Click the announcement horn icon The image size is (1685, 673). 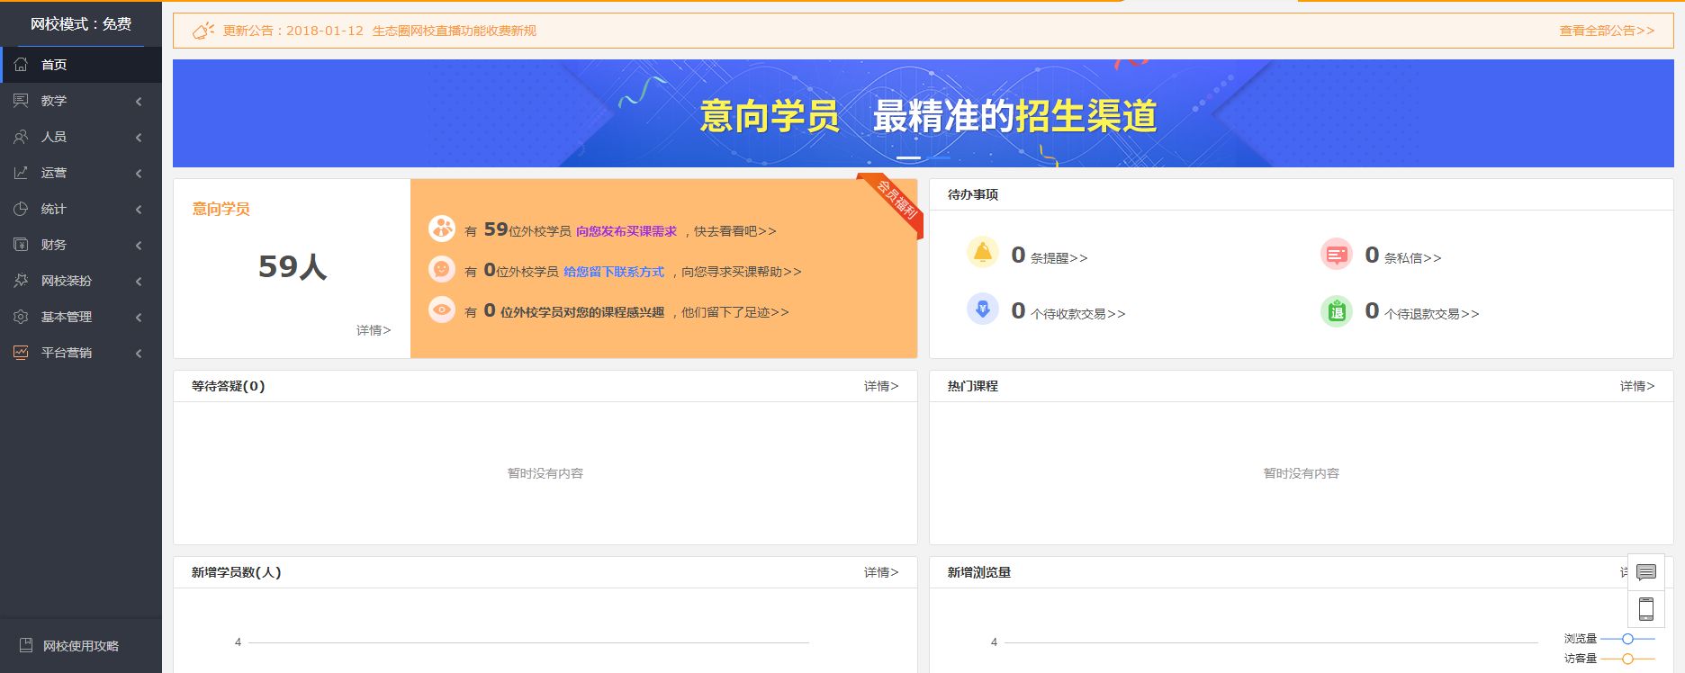(x=203, y=31)
